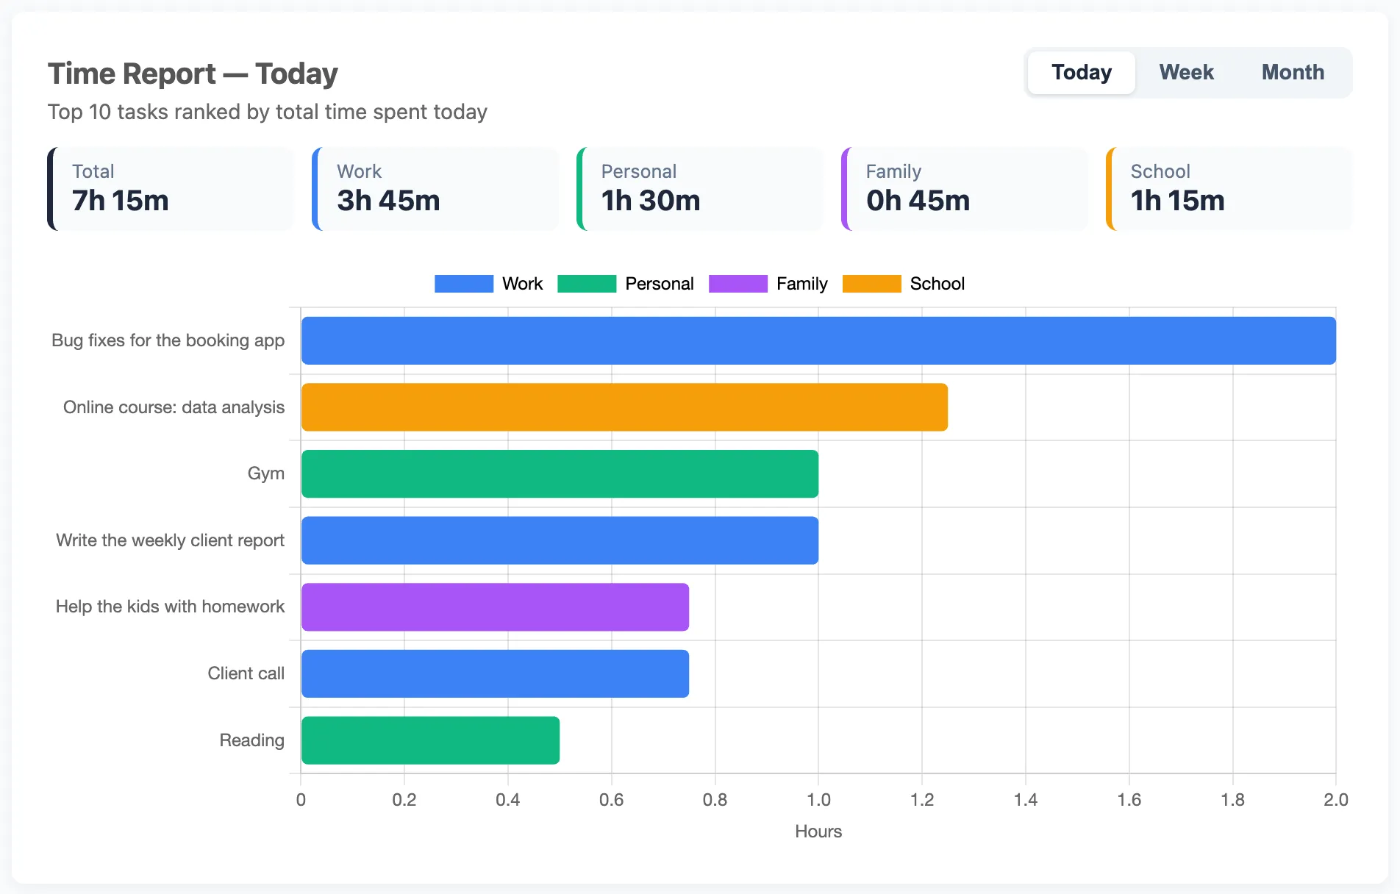Click the 'Write the weekly client report' label

pyautogui.click(x=170, y=540)
